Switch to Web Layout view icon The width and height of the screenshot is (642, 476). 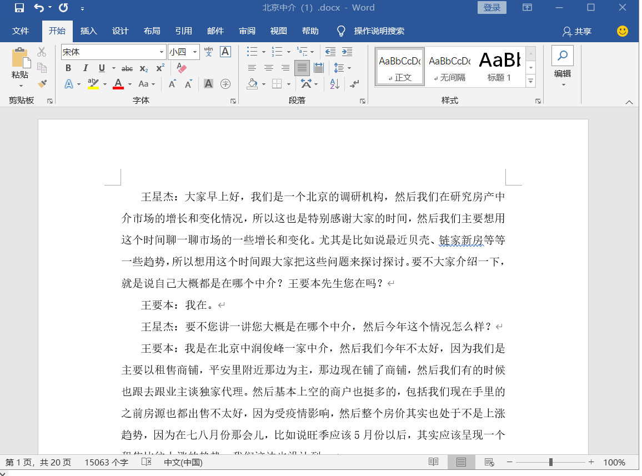(489, 462)
